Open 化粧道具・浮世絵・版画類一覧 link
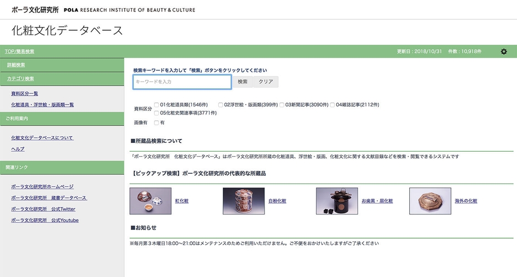This screenshot has height=277, width=517. coord(42,105)
